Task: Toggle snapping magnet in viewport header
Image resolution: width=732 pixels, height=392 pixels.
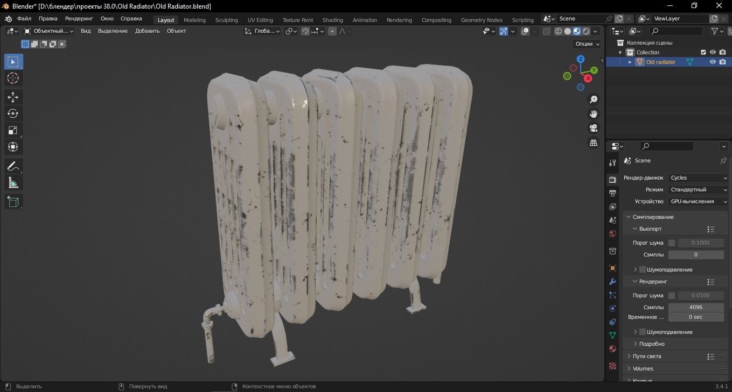Action: point(305,31)
